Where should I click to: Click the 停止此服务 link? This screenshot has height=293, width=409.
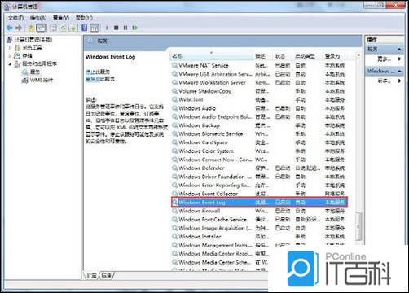[x=98, y=72]
